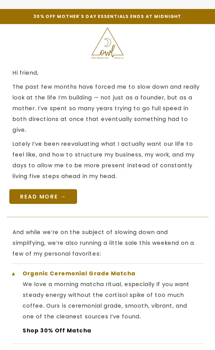The height and width of the screenshot is (350, 215).
Task: Click the gold divider line below Read More
Action: 107,217
